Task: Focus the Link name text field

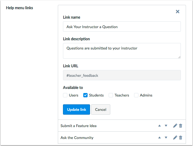Action: tap(122, 27)
